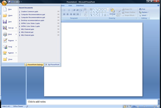Open Paragraph dialog launcher
The height and width of the screenshot is (108, 161).
(87, 18)
